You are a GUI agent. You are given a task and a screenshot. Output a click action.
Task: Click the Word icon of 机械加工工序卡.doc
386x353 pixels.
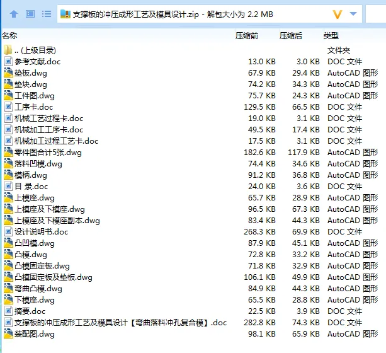point(8,129)
